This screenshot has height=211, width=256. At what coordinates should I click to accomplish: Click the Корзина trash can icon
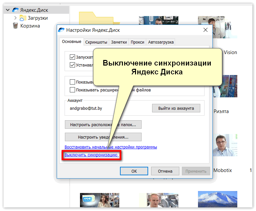tap(15, 26)
